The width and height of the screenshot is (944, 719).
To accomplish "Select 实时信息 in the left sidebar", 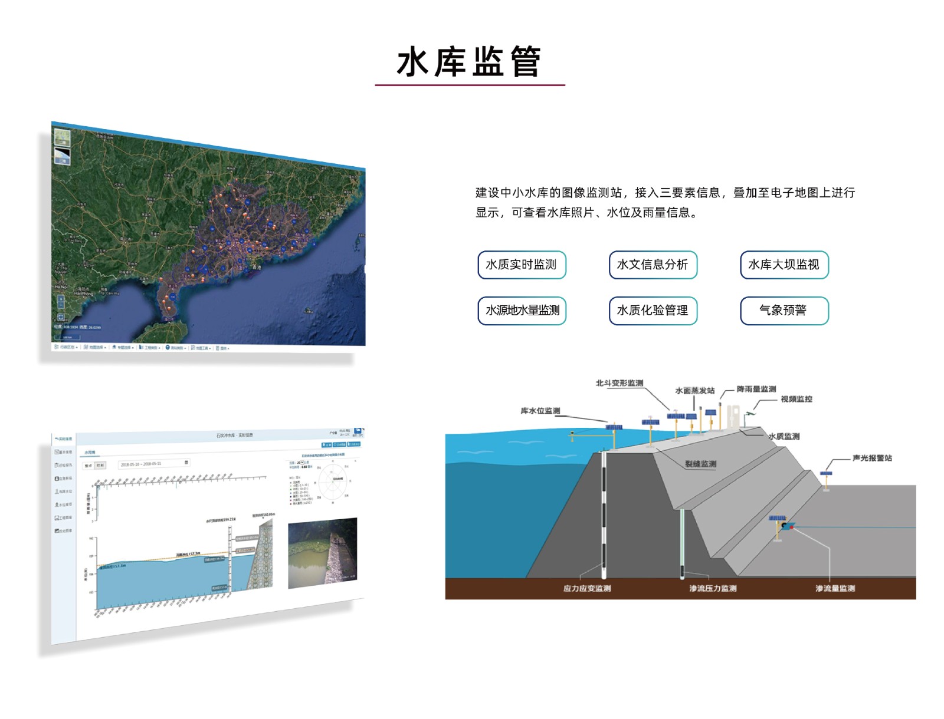I will tap(64, 439).
